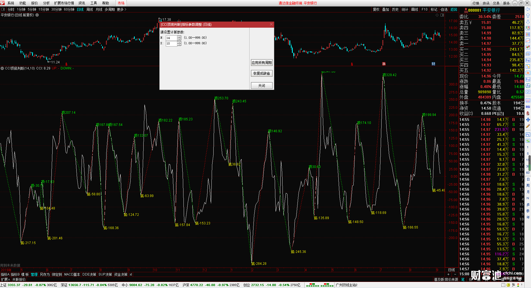Click the 关闭 button in dialog
Image resolution: width=531 pixels, height=288 pixels.
point(262,85)
